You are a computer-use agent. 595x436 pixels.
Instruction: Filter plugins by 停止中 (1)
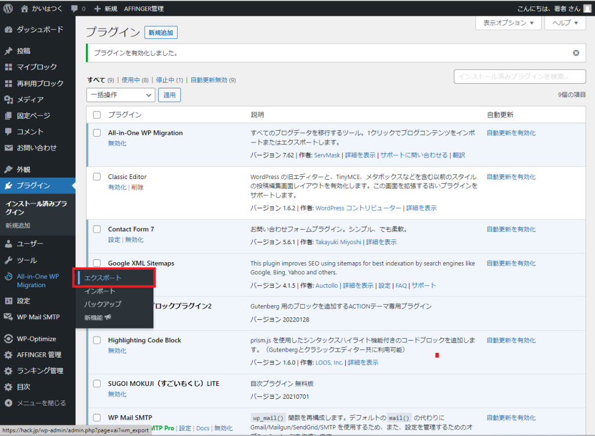click(169, 80)
